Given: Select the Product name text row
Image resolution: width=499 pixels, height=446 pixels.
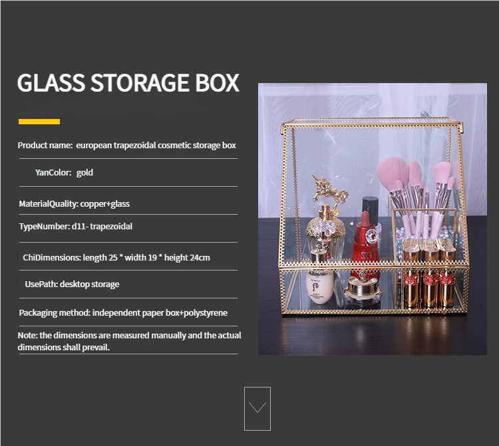Looking at the screenshot, I should (x=126, y=145).
